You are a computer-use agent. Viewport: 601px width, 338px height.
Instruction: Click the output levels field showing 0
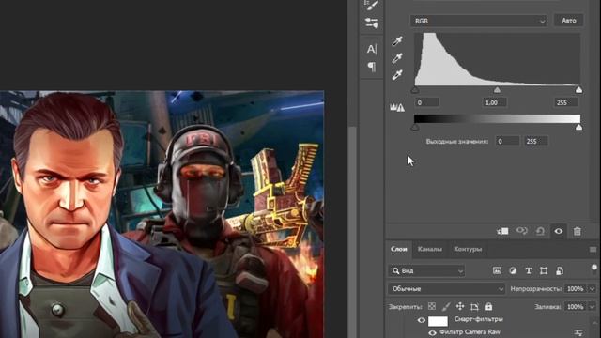pyautogui.click(x=507, y=141)
